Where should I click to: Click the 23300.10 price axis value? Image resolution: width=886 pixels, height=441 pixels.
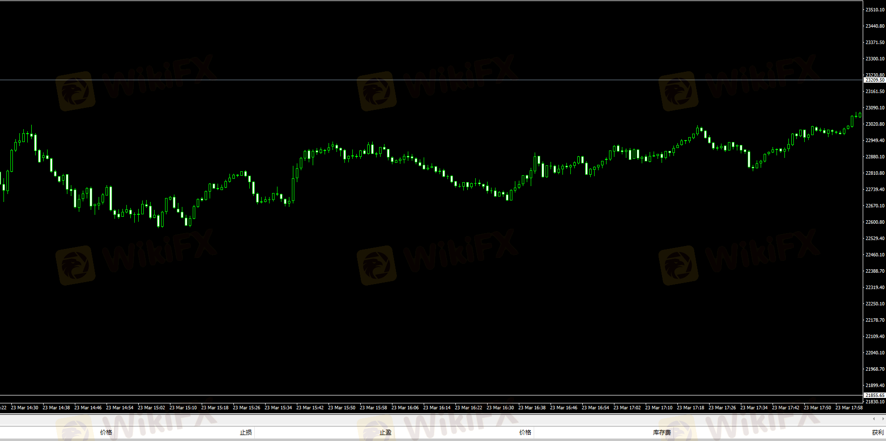[875, 59]
